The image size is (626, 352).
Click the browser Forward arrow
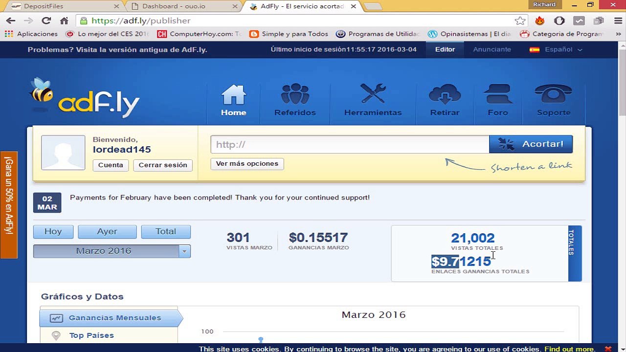coord(28,21)
